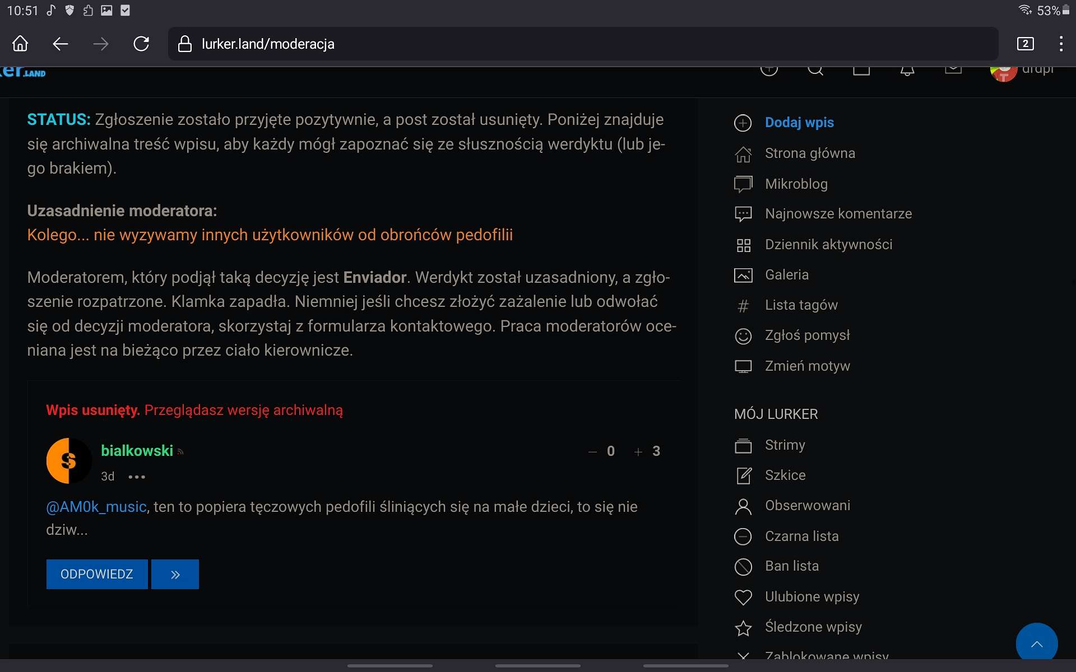Click the ODPOWIEDZ reply button
The height and width of the screenshot is (672, 1076).
pyautogui.click(x=97, y=574)
